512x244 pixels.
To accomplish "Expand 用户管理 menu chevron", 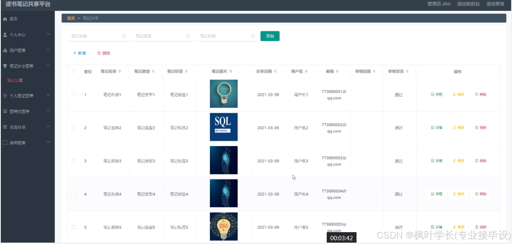I will click(48, 50).
